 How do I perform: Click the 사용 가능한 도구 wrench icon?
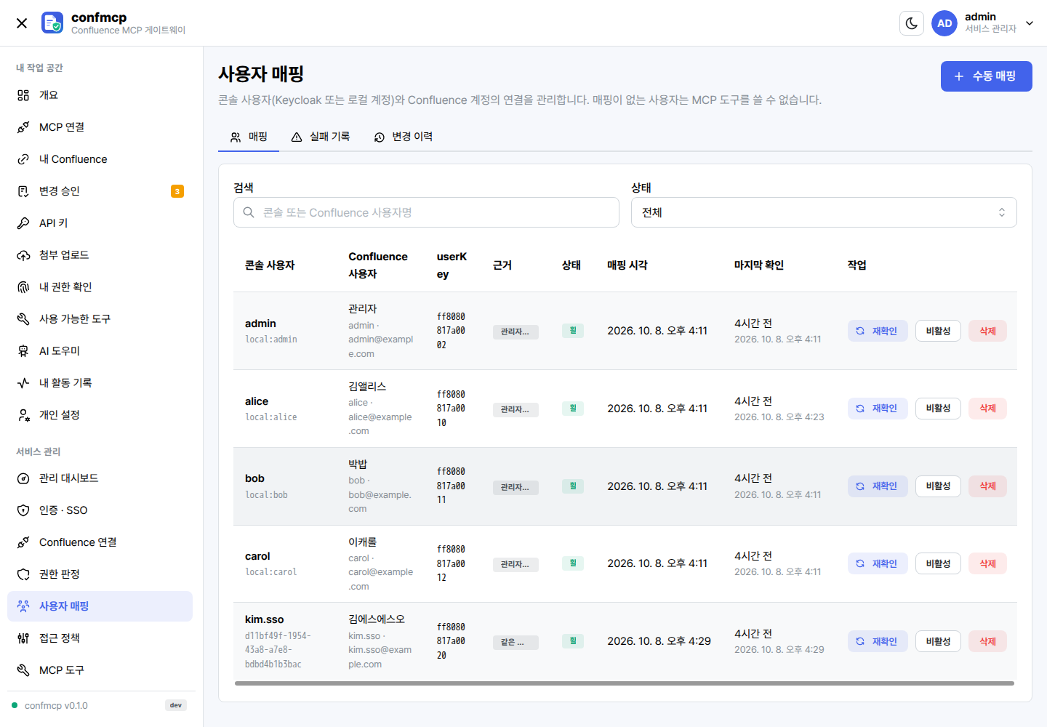(x=23, y=319)
